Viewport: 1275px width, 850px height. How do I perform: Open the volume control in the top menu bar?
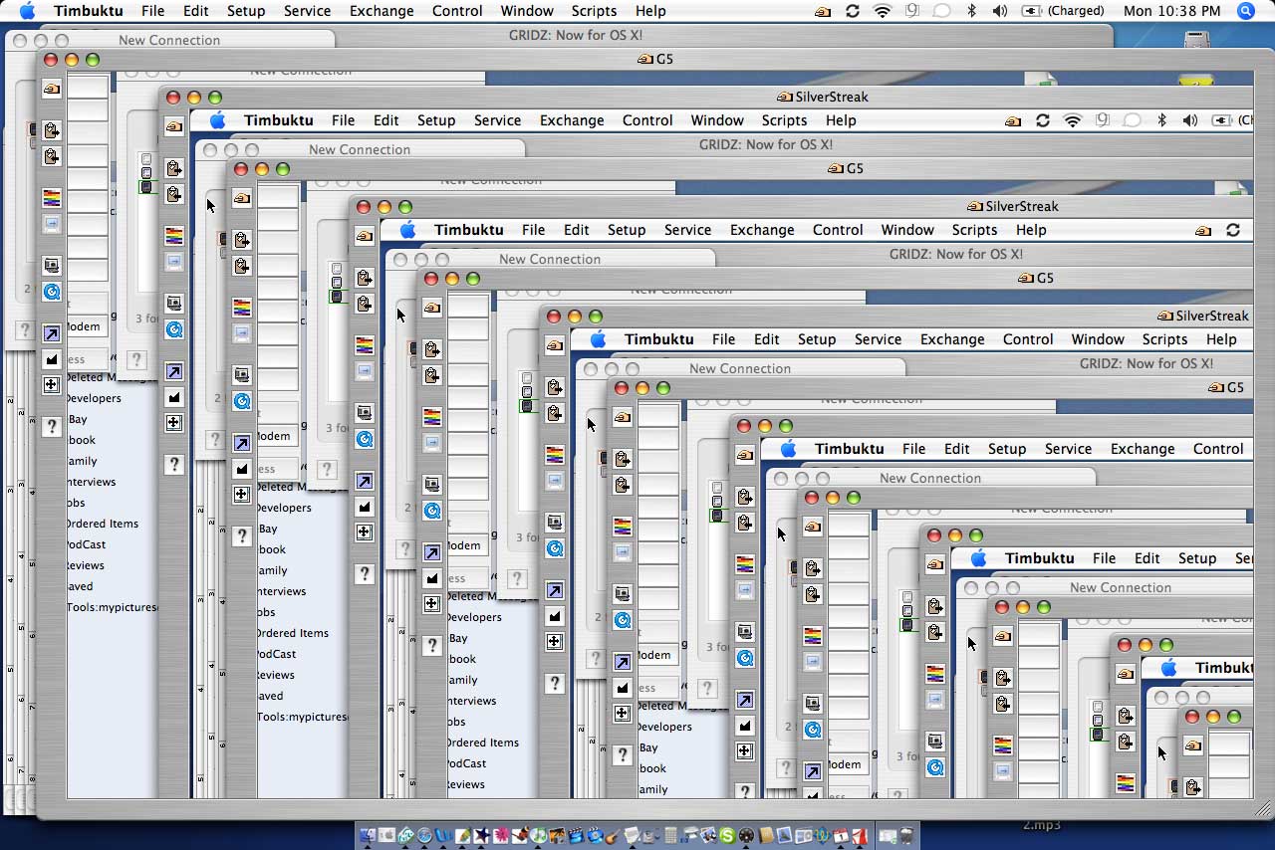(x=1000, y=11)
